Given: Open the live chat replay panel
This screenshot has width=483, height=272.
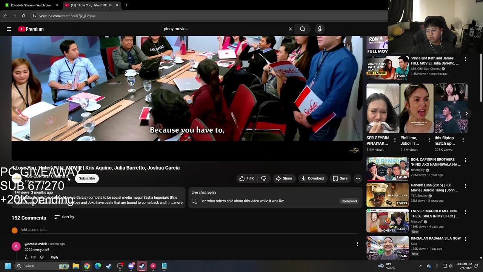Looking at the screenshot, I should click(349, 201).
